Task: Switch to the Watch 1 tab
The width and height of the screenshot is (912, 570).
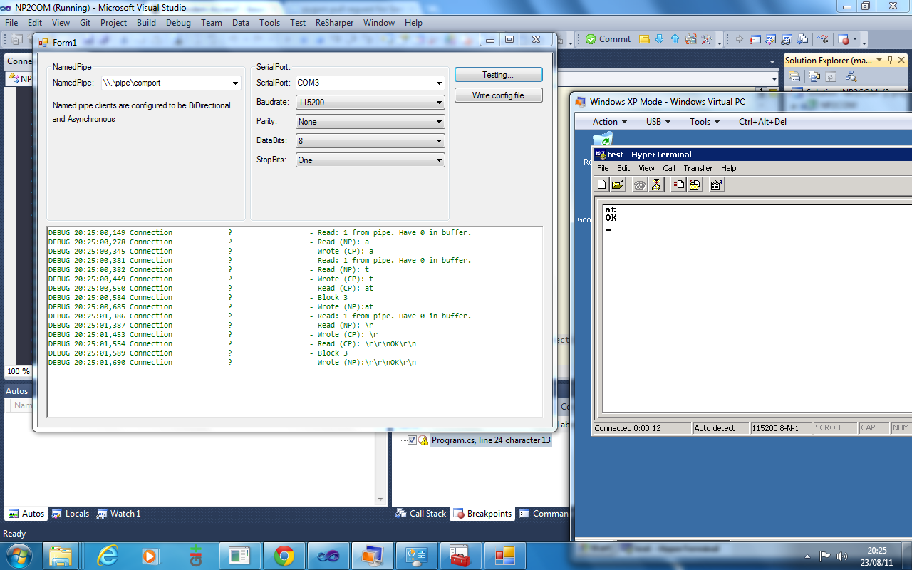Action: [x=118, y=513]
